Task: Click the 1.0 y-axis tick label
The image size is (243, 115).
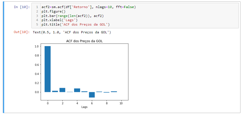Action: click(x=37, y=46)
